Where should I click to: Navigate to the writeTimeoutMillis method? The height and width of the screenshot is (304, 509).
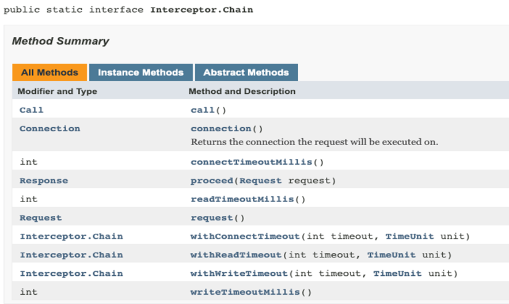245,292
